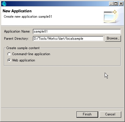Cancel the New Application wizard
This screenshot has width=125, height=122.
pyautogui.click(x=110, y=114)
